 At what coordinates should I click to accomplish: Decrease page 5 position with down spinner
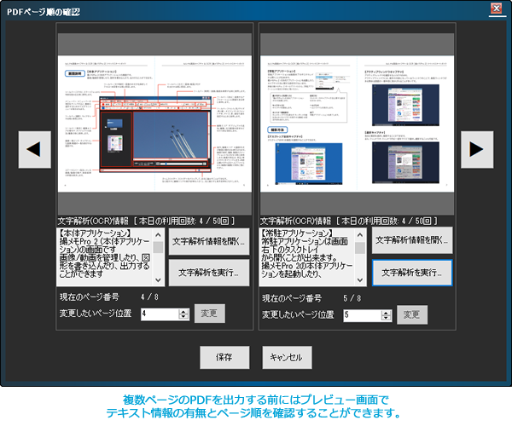[x=386, y=318]
